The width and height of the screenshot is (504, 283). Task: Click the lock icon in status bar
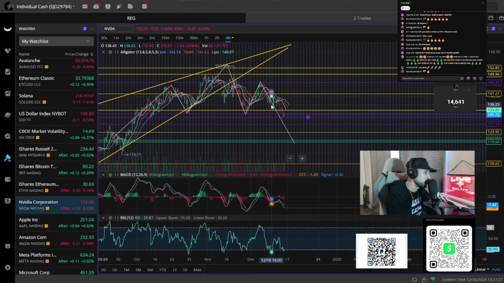[424, 279]
